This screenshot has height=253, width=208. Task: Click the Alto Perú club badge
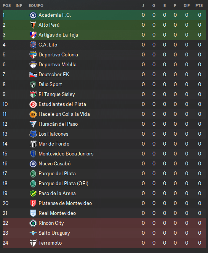pyautogui.click(x=33, y=25)
